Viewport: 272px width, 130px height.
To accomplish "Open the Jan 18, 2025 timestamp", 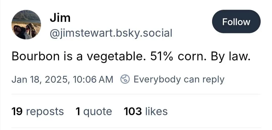I will [x=62, y=79].
